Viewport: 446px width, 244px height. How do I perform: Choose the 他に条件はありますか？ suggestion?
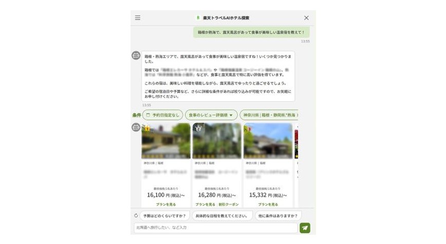pyautogui.click(x=278, y=216)
